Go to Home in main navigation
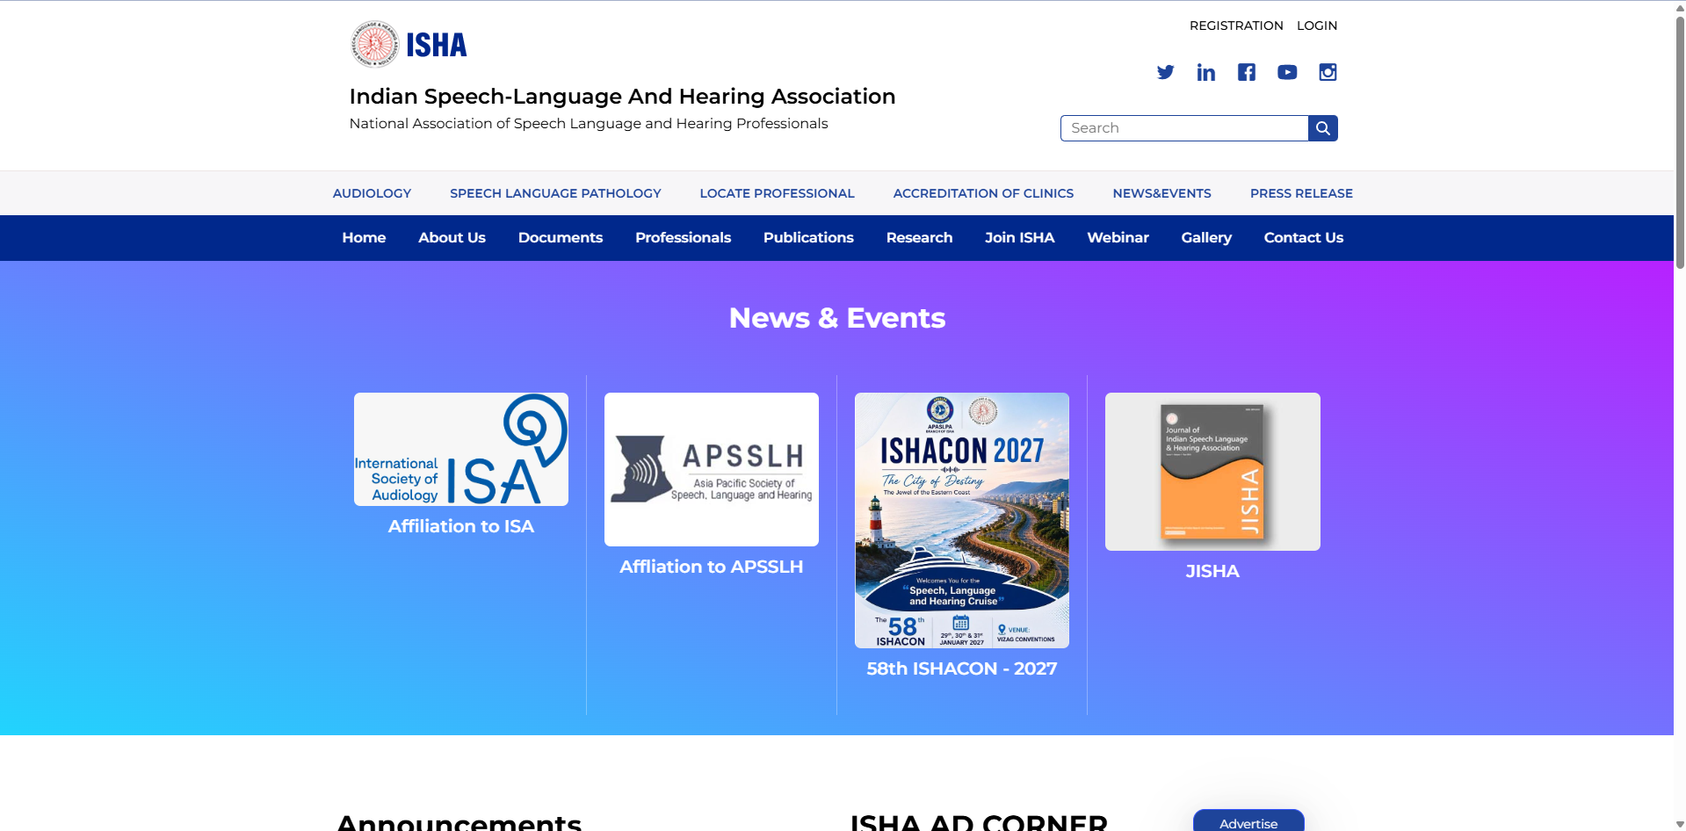 click(x=364, y=238)
